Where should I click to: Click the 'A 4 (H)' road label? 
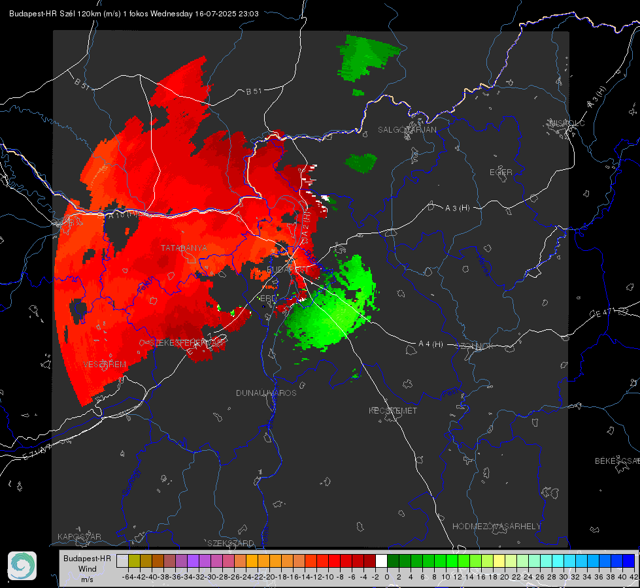point(431,344)
